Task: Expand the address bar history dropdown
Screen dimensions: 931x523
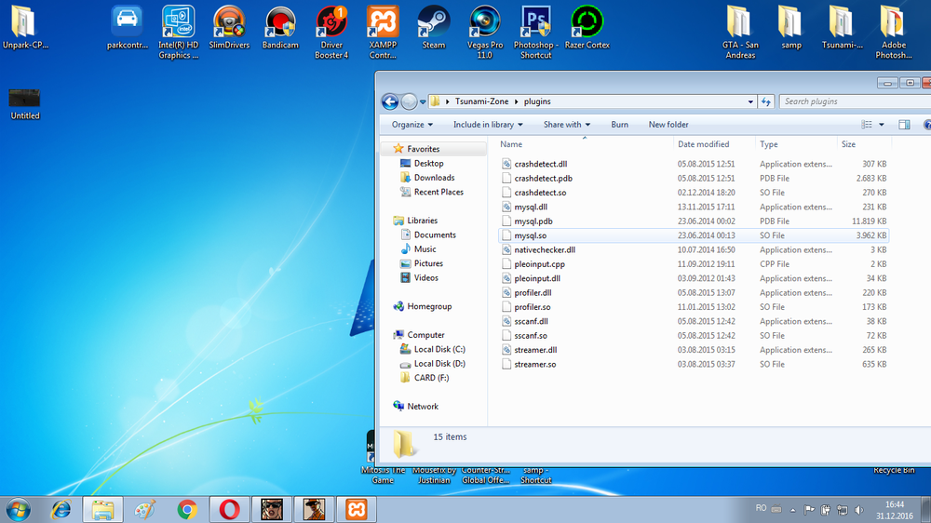Action: pos(750,101)
